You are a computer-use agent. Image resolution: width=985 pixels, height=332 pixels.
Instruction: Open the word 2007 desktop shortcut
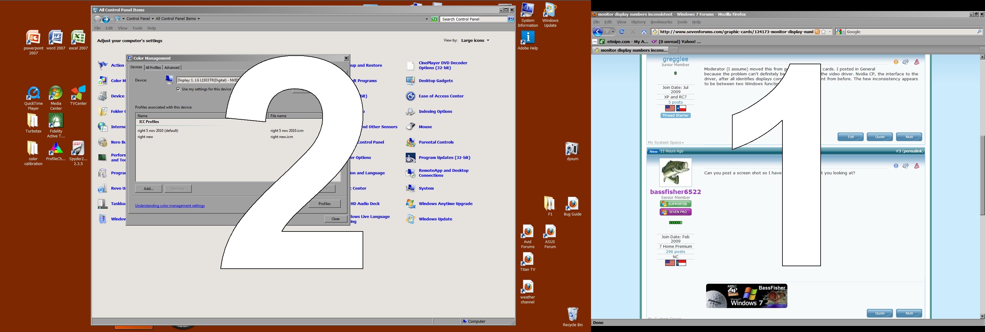click(56, 40)
